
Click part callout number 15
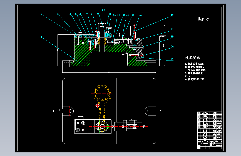pyautogui.click(x=133, y=15)
